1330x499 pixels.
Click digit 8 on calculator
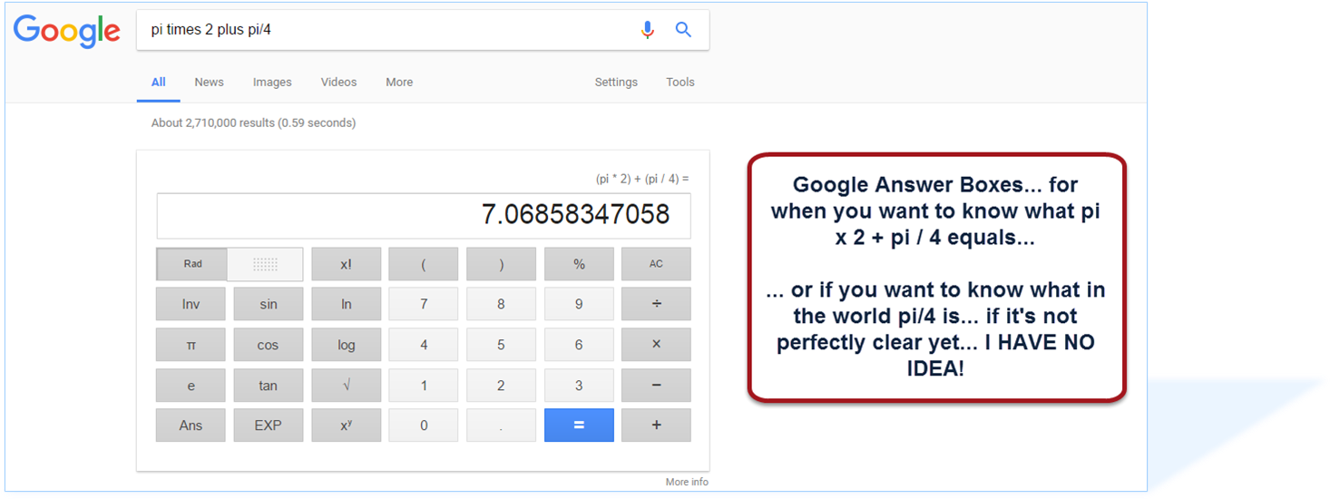pos(501,304)
